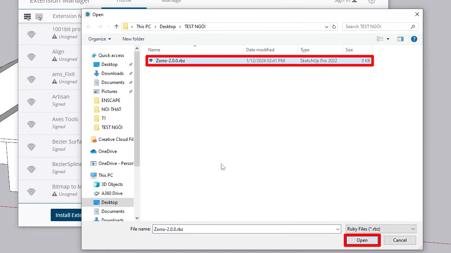The width and height of the screenshot is (451, 253).
Task: Open Documents under This PC
Action: (113, 211)
